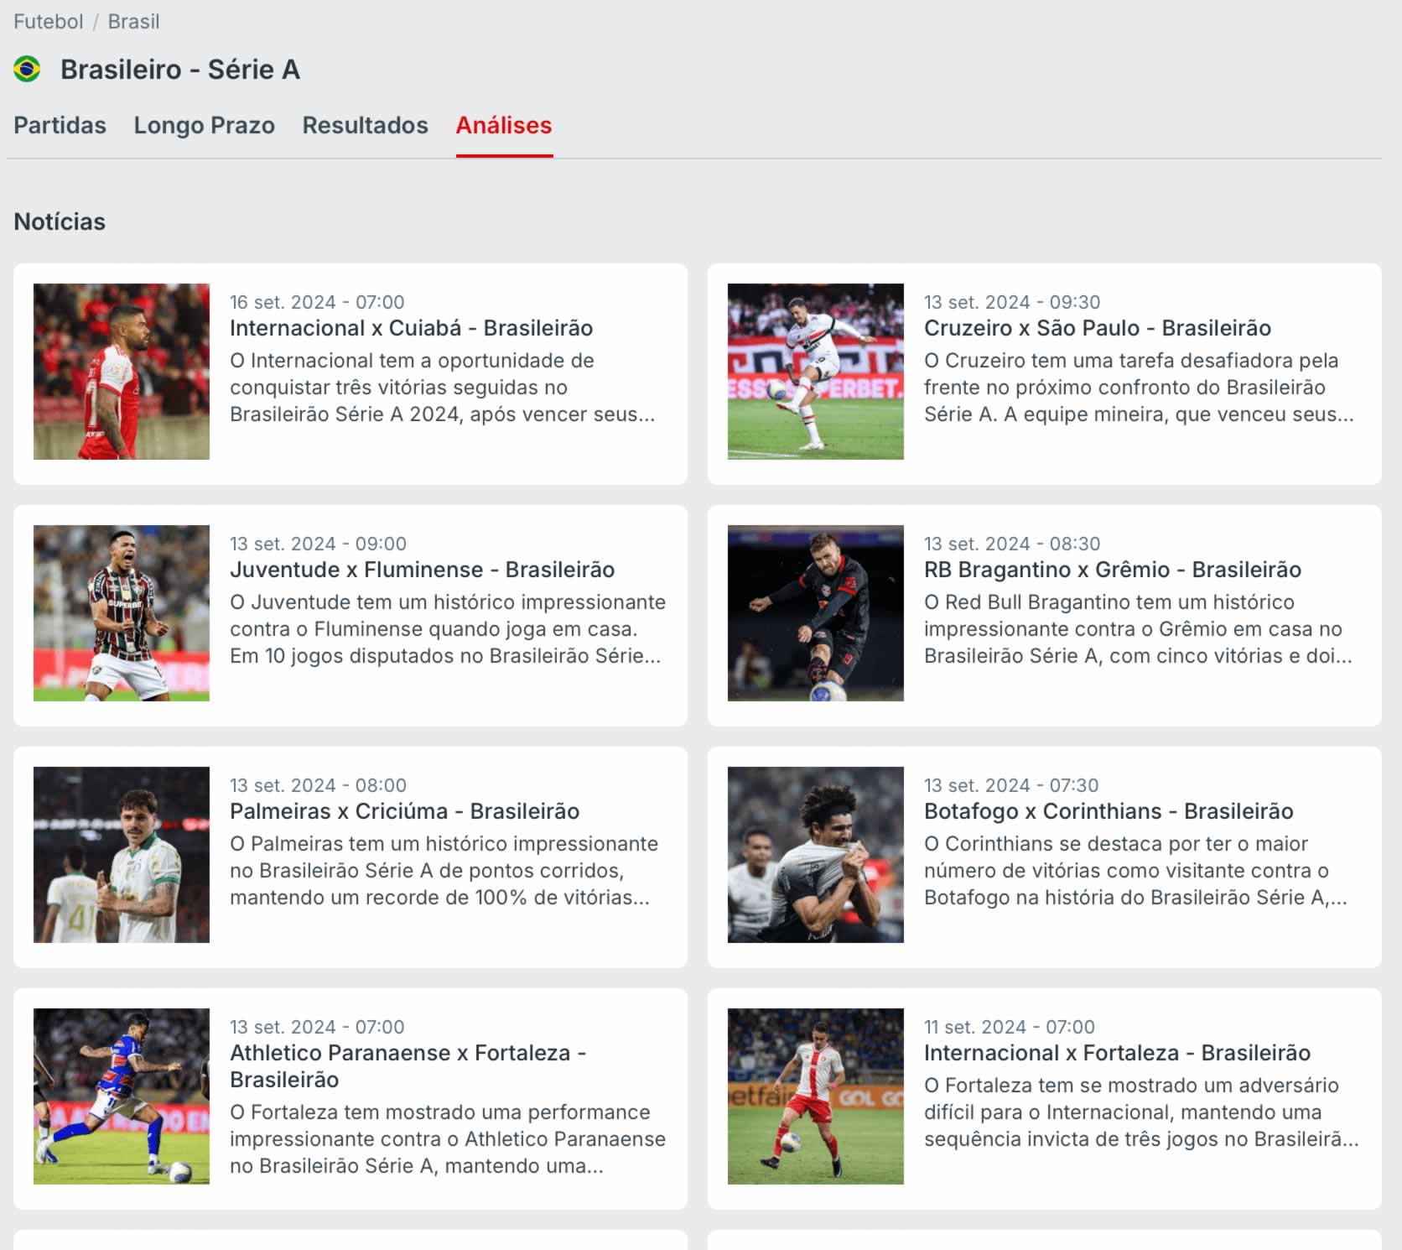This screenshot has height=1250, width=1402.
Task: Click the date 16 set. 2024 - 07:00
Action: tap(317, 302)
